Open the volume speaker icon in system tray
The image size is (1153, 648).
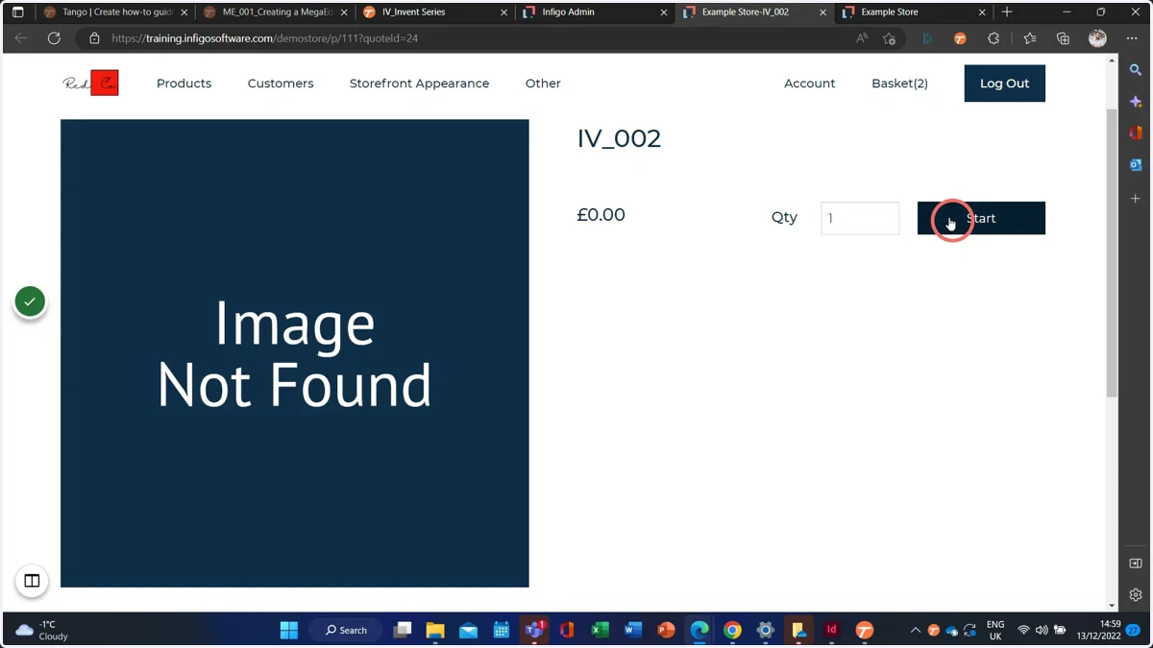pyautogui.click(x=1042, y=630)
